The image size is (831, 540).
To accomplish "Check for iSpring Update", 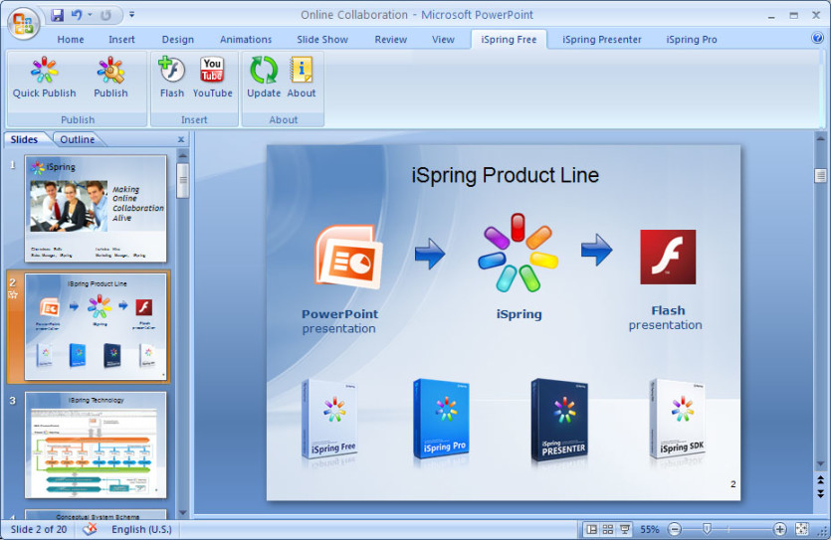I will coord(264,78).
